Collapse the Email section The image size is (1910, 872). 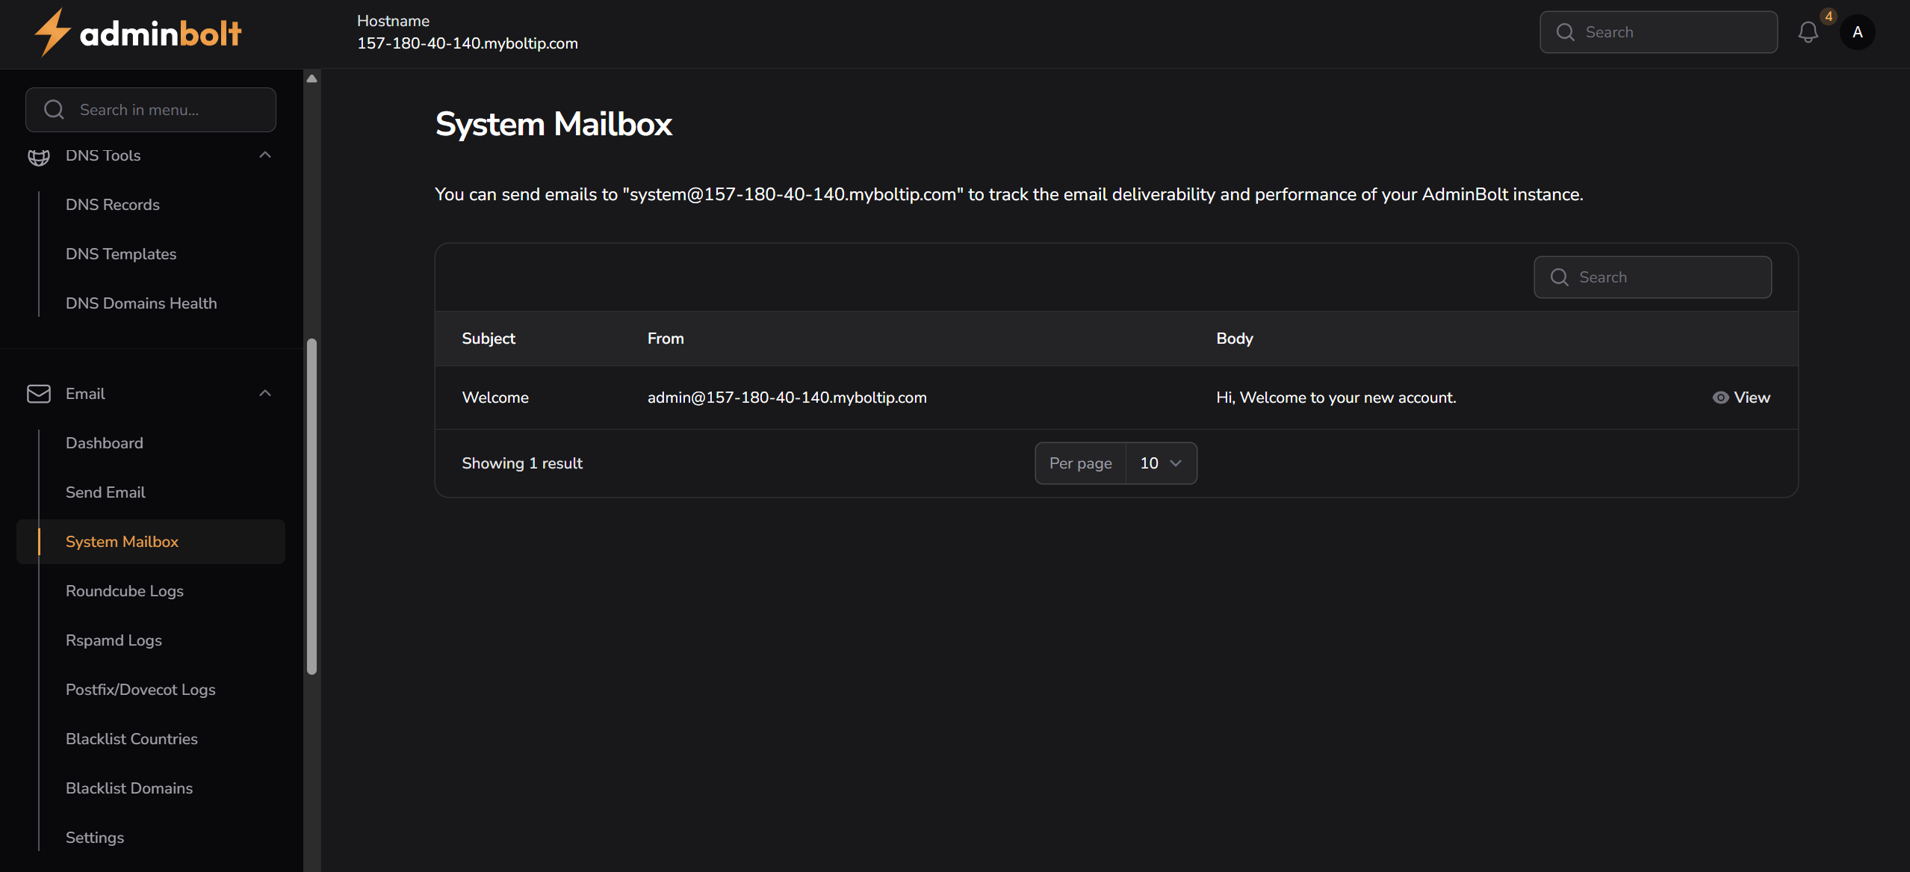264,392
